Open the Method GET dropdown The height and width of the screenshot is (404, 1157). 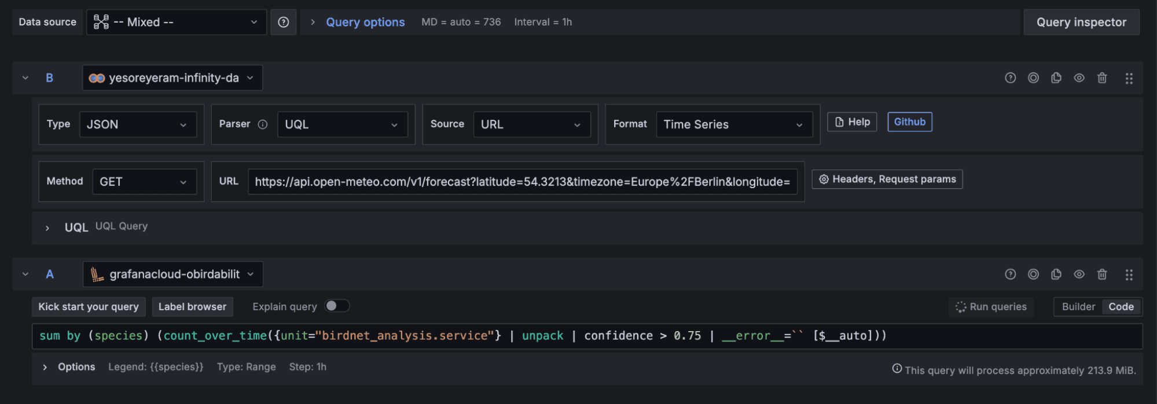tap(144, 182)
